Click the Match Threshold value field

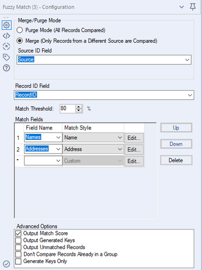(x=67, y=109)
